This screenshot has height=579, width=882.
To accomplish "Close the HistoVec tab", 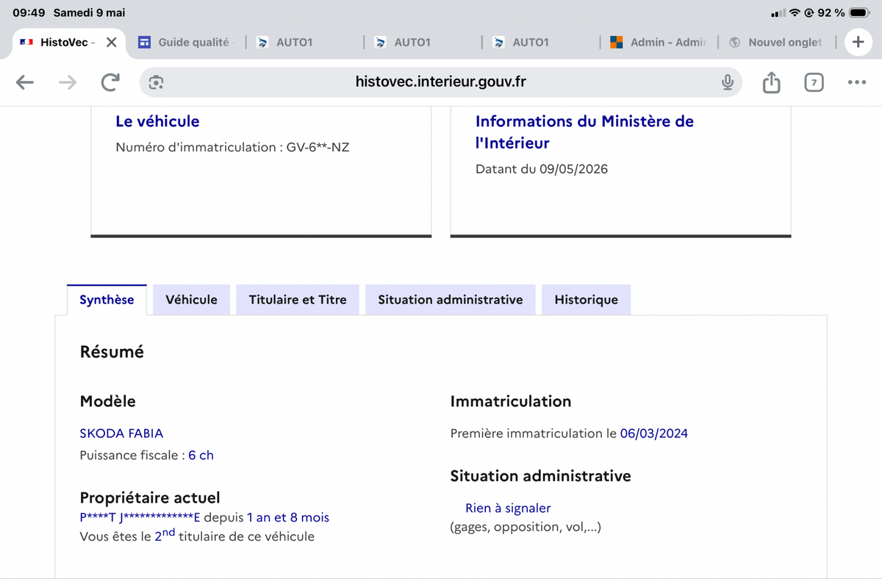I will [x=111, y=42].
